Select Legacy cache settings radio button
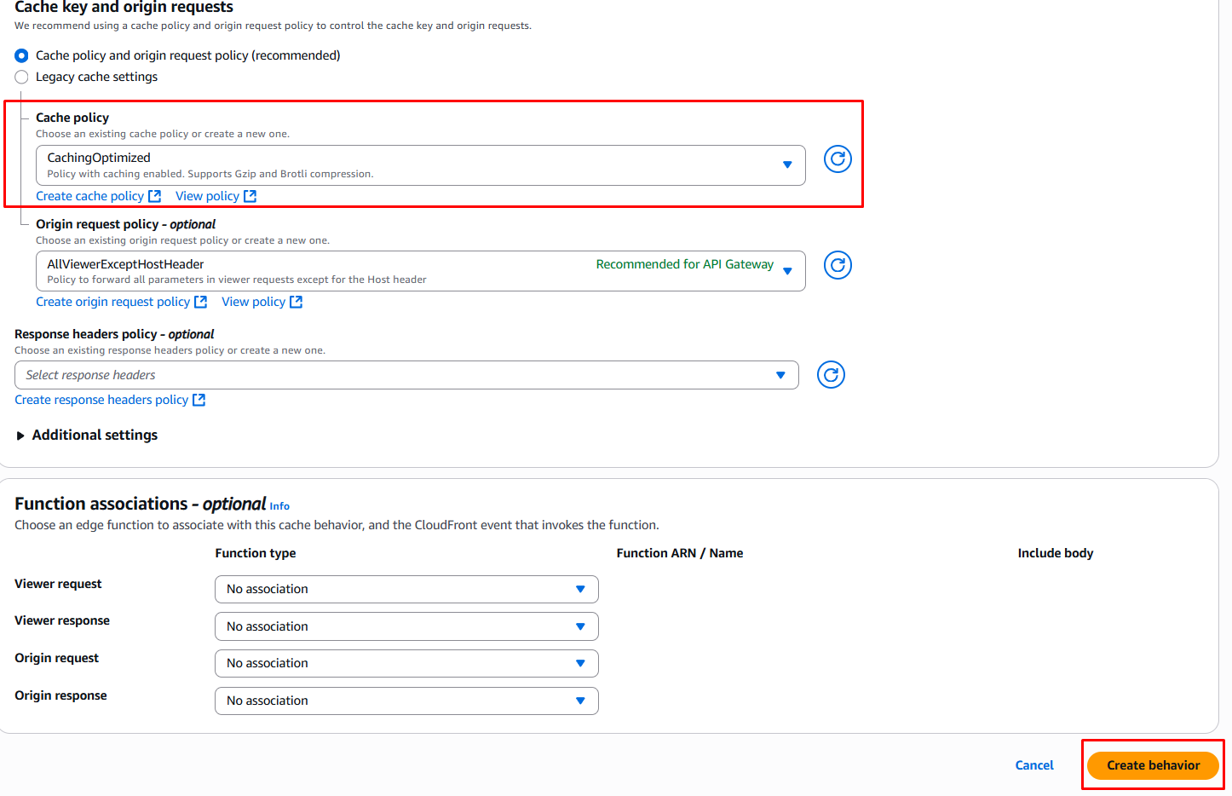This screenshot has height=796, width=1232. 22,77
